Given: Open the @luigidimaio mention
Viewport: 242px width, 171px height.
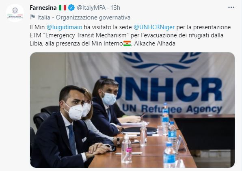Looking at the screenshot, I should click(x=65, y=27).
